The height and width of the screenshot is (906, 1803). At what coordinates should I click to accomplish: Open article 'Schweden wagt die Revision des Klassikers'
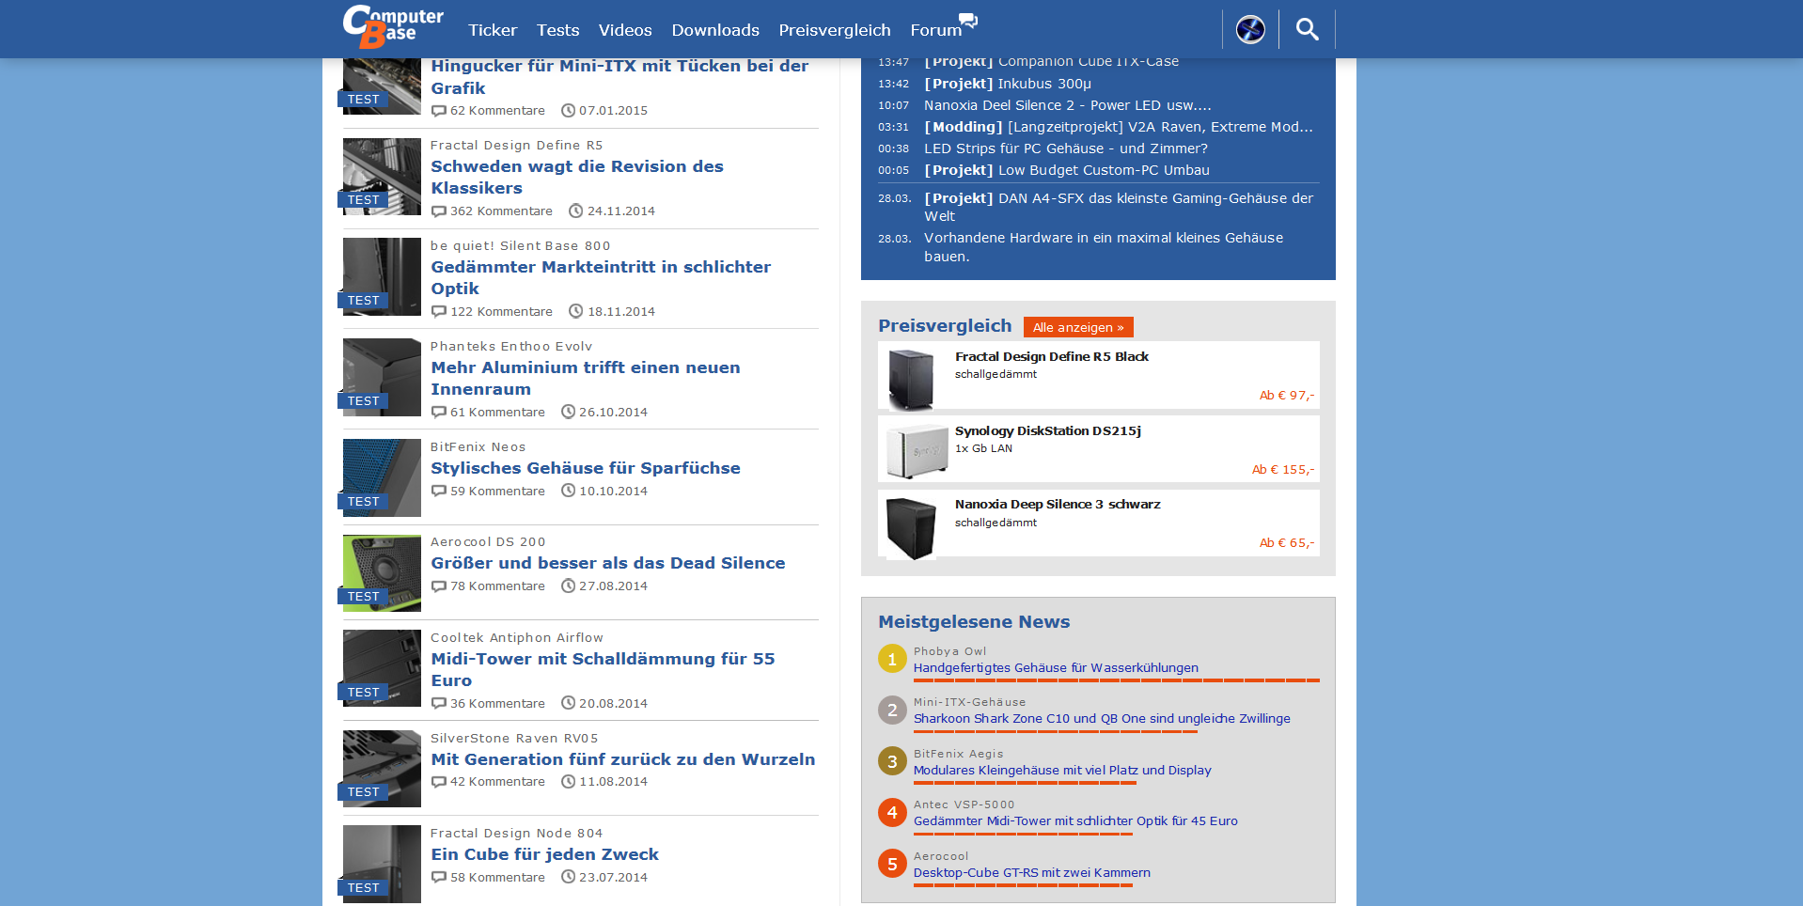pyautogui.click(x=577, y=177)
